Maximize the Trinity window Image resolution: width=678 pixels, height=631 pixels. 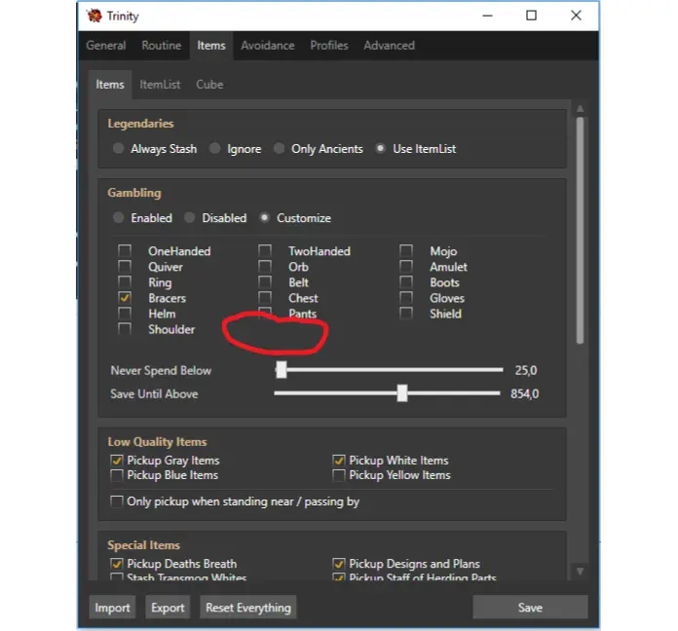(x=531, y=16)
